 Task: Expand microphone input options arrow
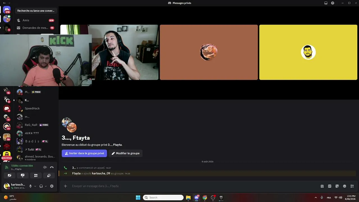(35, 186)
